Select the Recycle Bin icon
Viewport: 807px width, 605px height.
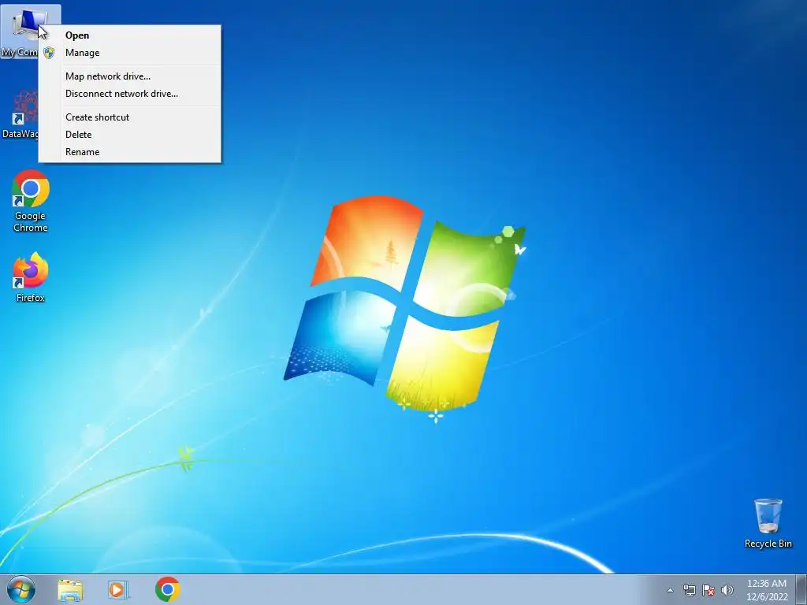[x=768, y=523]
